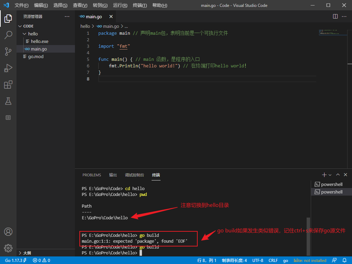Click the split editor right icon
Screen dimensions: 352x264
[335, 16]
